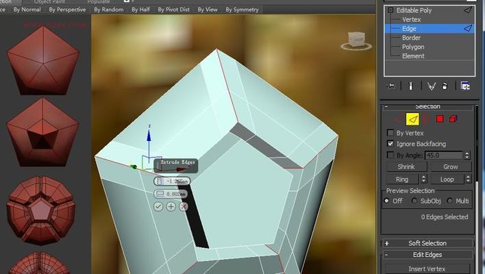The image size is (485, 274).
Task: Cancel extrude with the X caddy button
Action: [184, 206]
